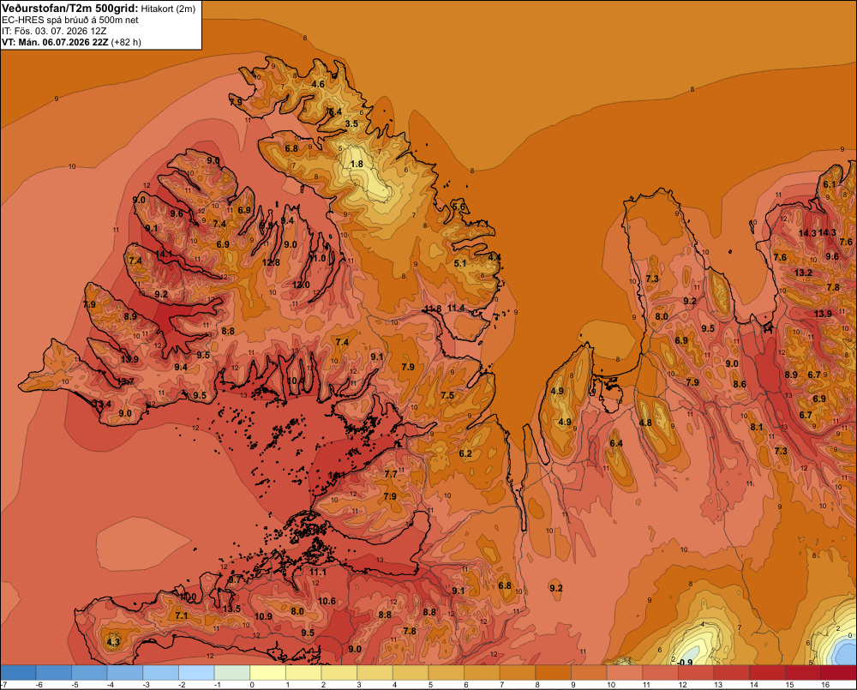Click the Veðurstofan/T2m 500grid title text

click(69, 9)
